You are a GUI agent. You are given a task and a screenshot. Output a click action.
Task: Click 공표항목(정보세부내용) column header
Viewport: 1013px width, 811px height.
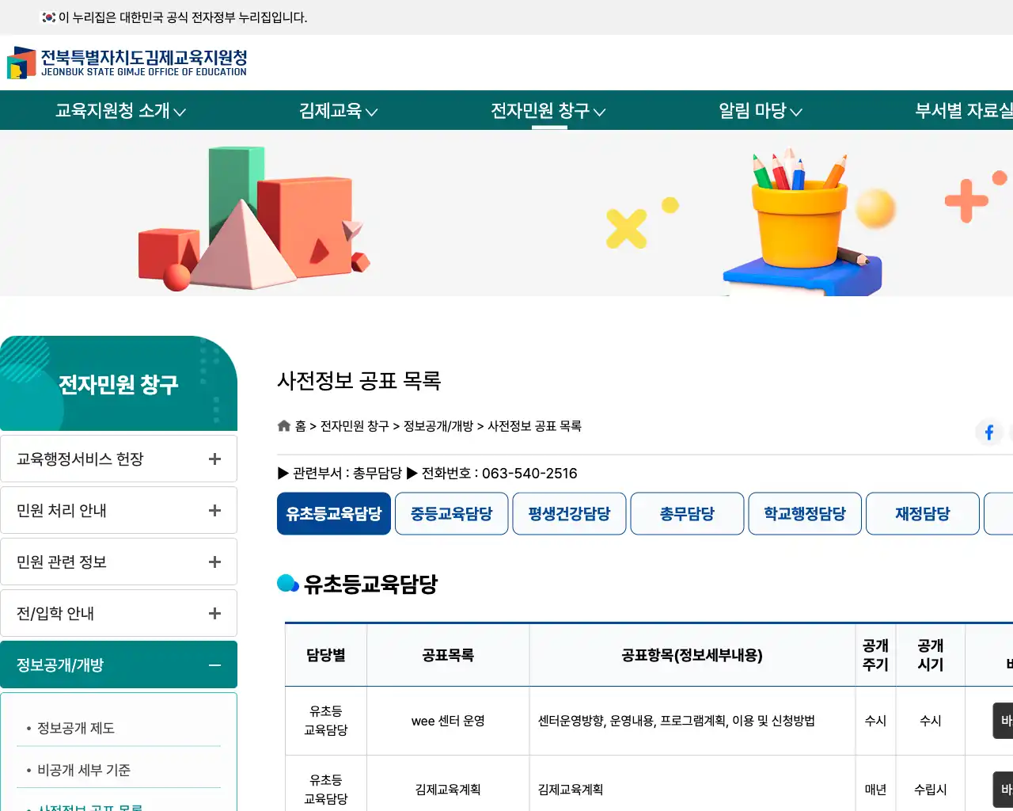point(692,655)
